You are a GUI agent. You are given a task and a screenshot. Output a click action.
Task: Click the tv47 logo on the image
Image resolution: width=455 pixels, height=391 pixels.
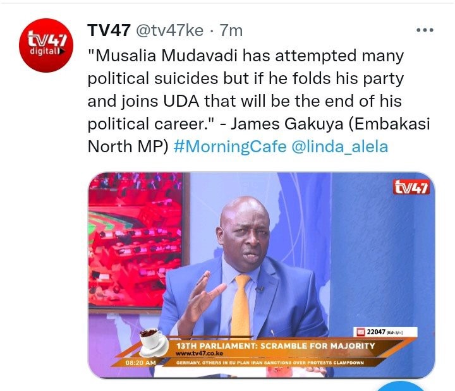click(x=411, y=187)
